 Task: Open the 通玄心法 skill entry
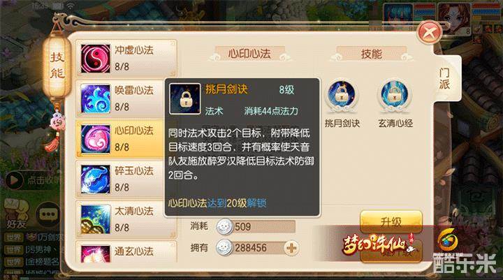tap(126, 252)
